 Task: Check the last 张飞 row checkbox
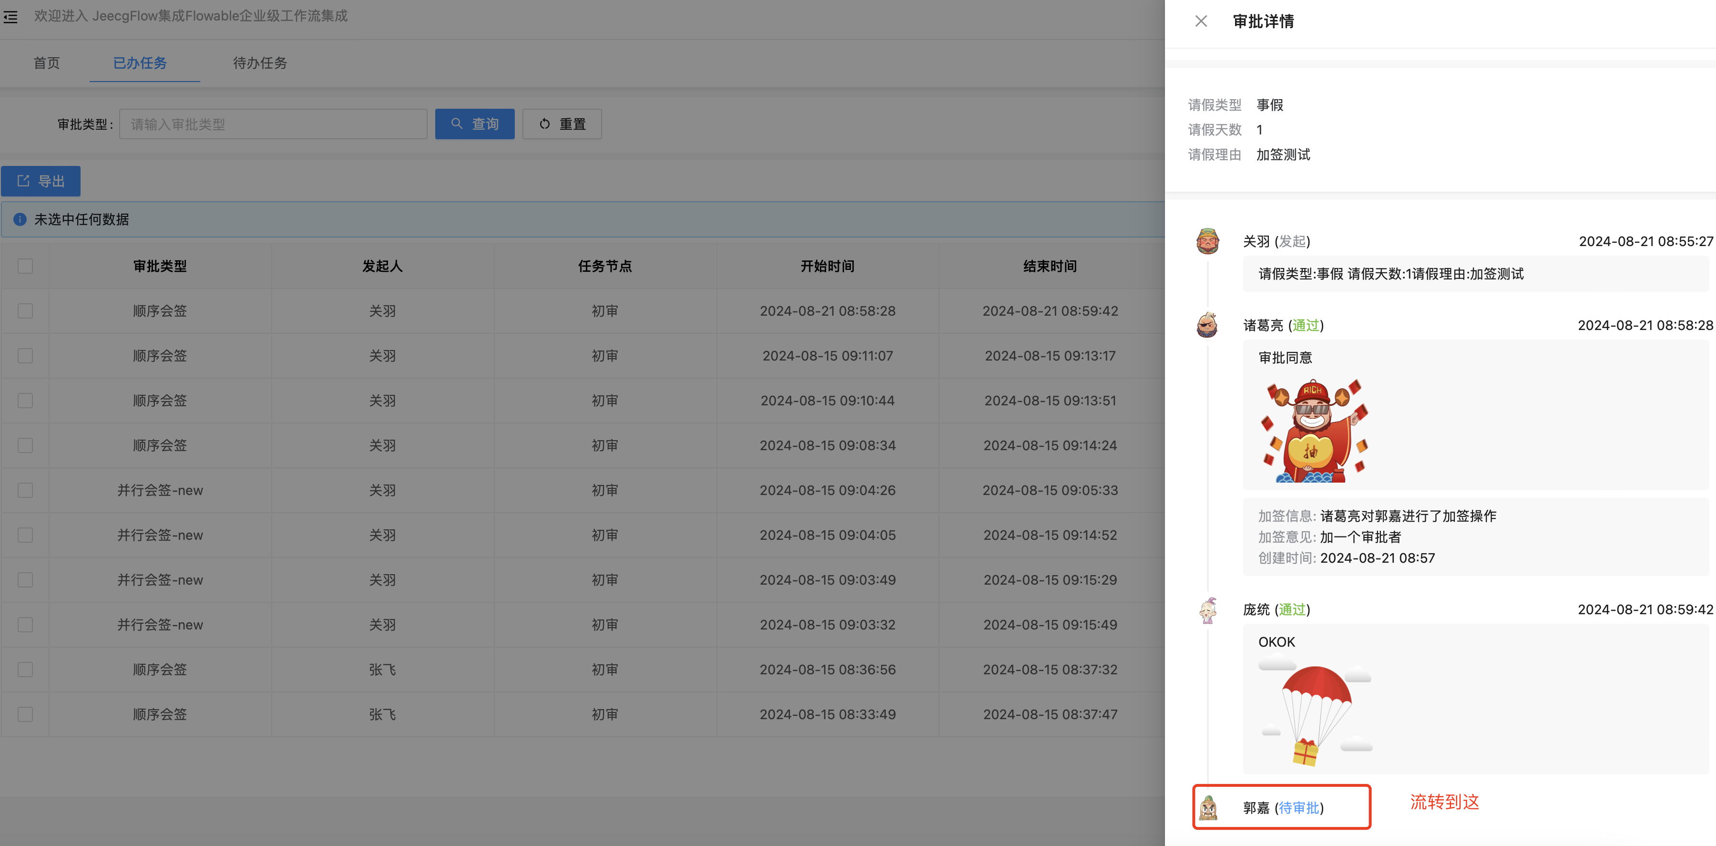tap(25, 714)
